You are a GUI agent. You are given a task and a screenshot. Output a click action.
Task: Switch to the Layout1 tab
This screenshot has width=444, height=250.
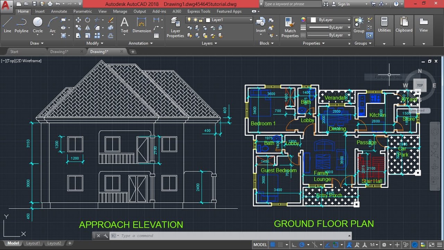point(33,243)
